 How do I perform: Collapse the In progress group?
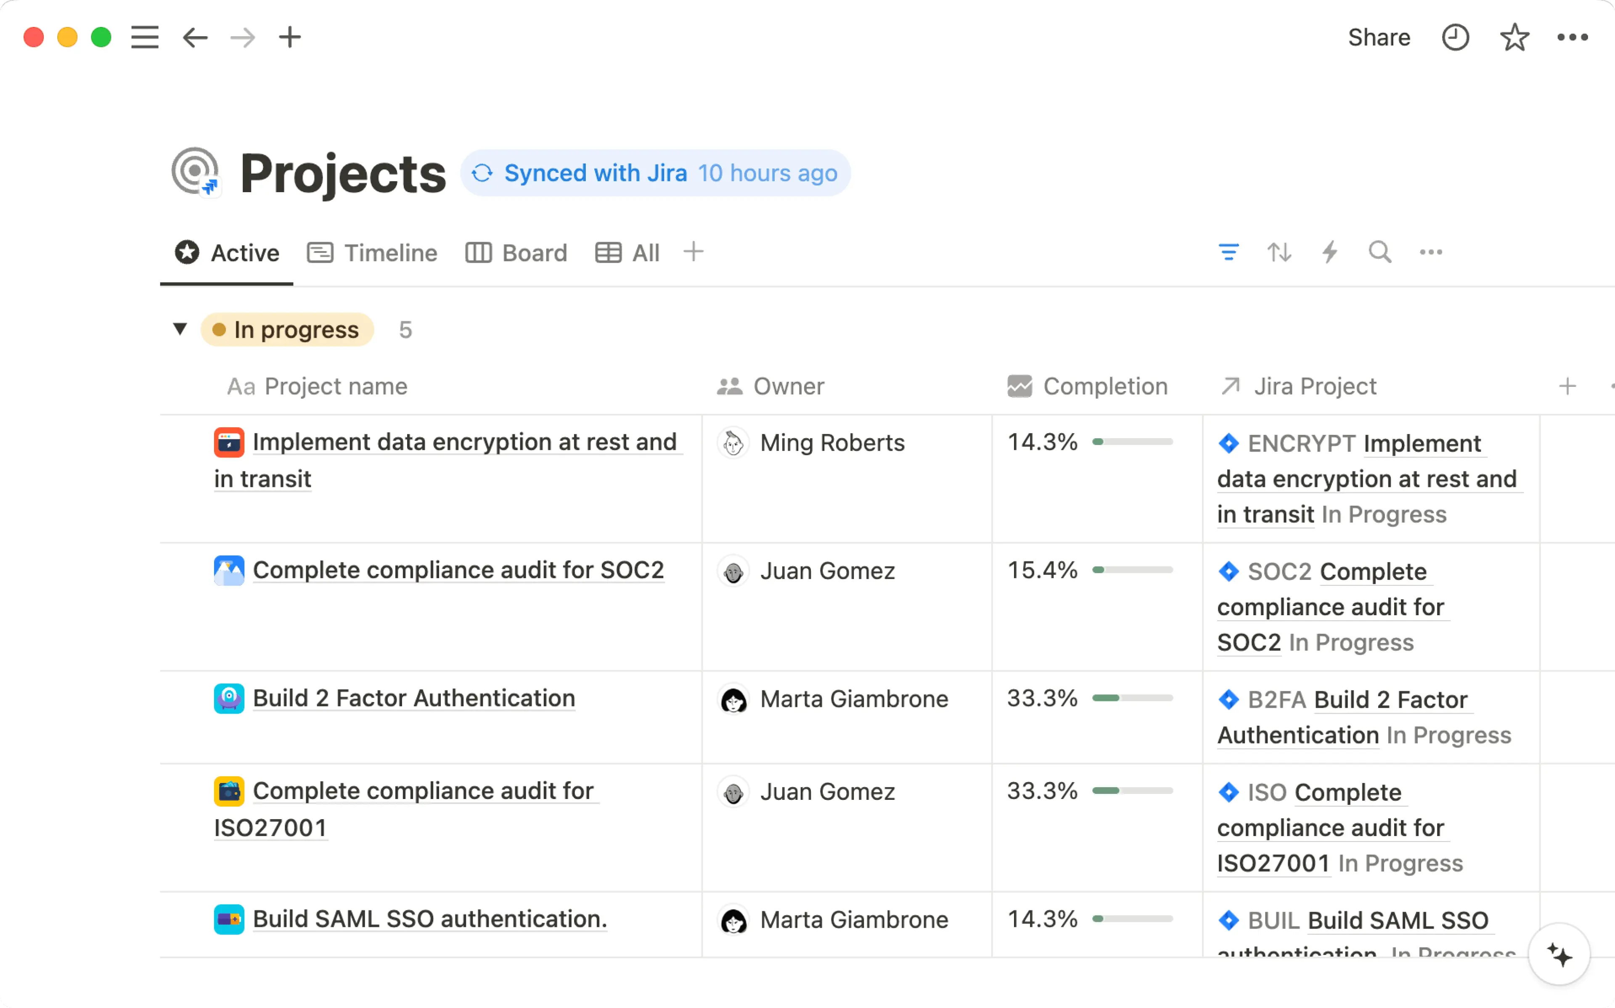[179, 329]
